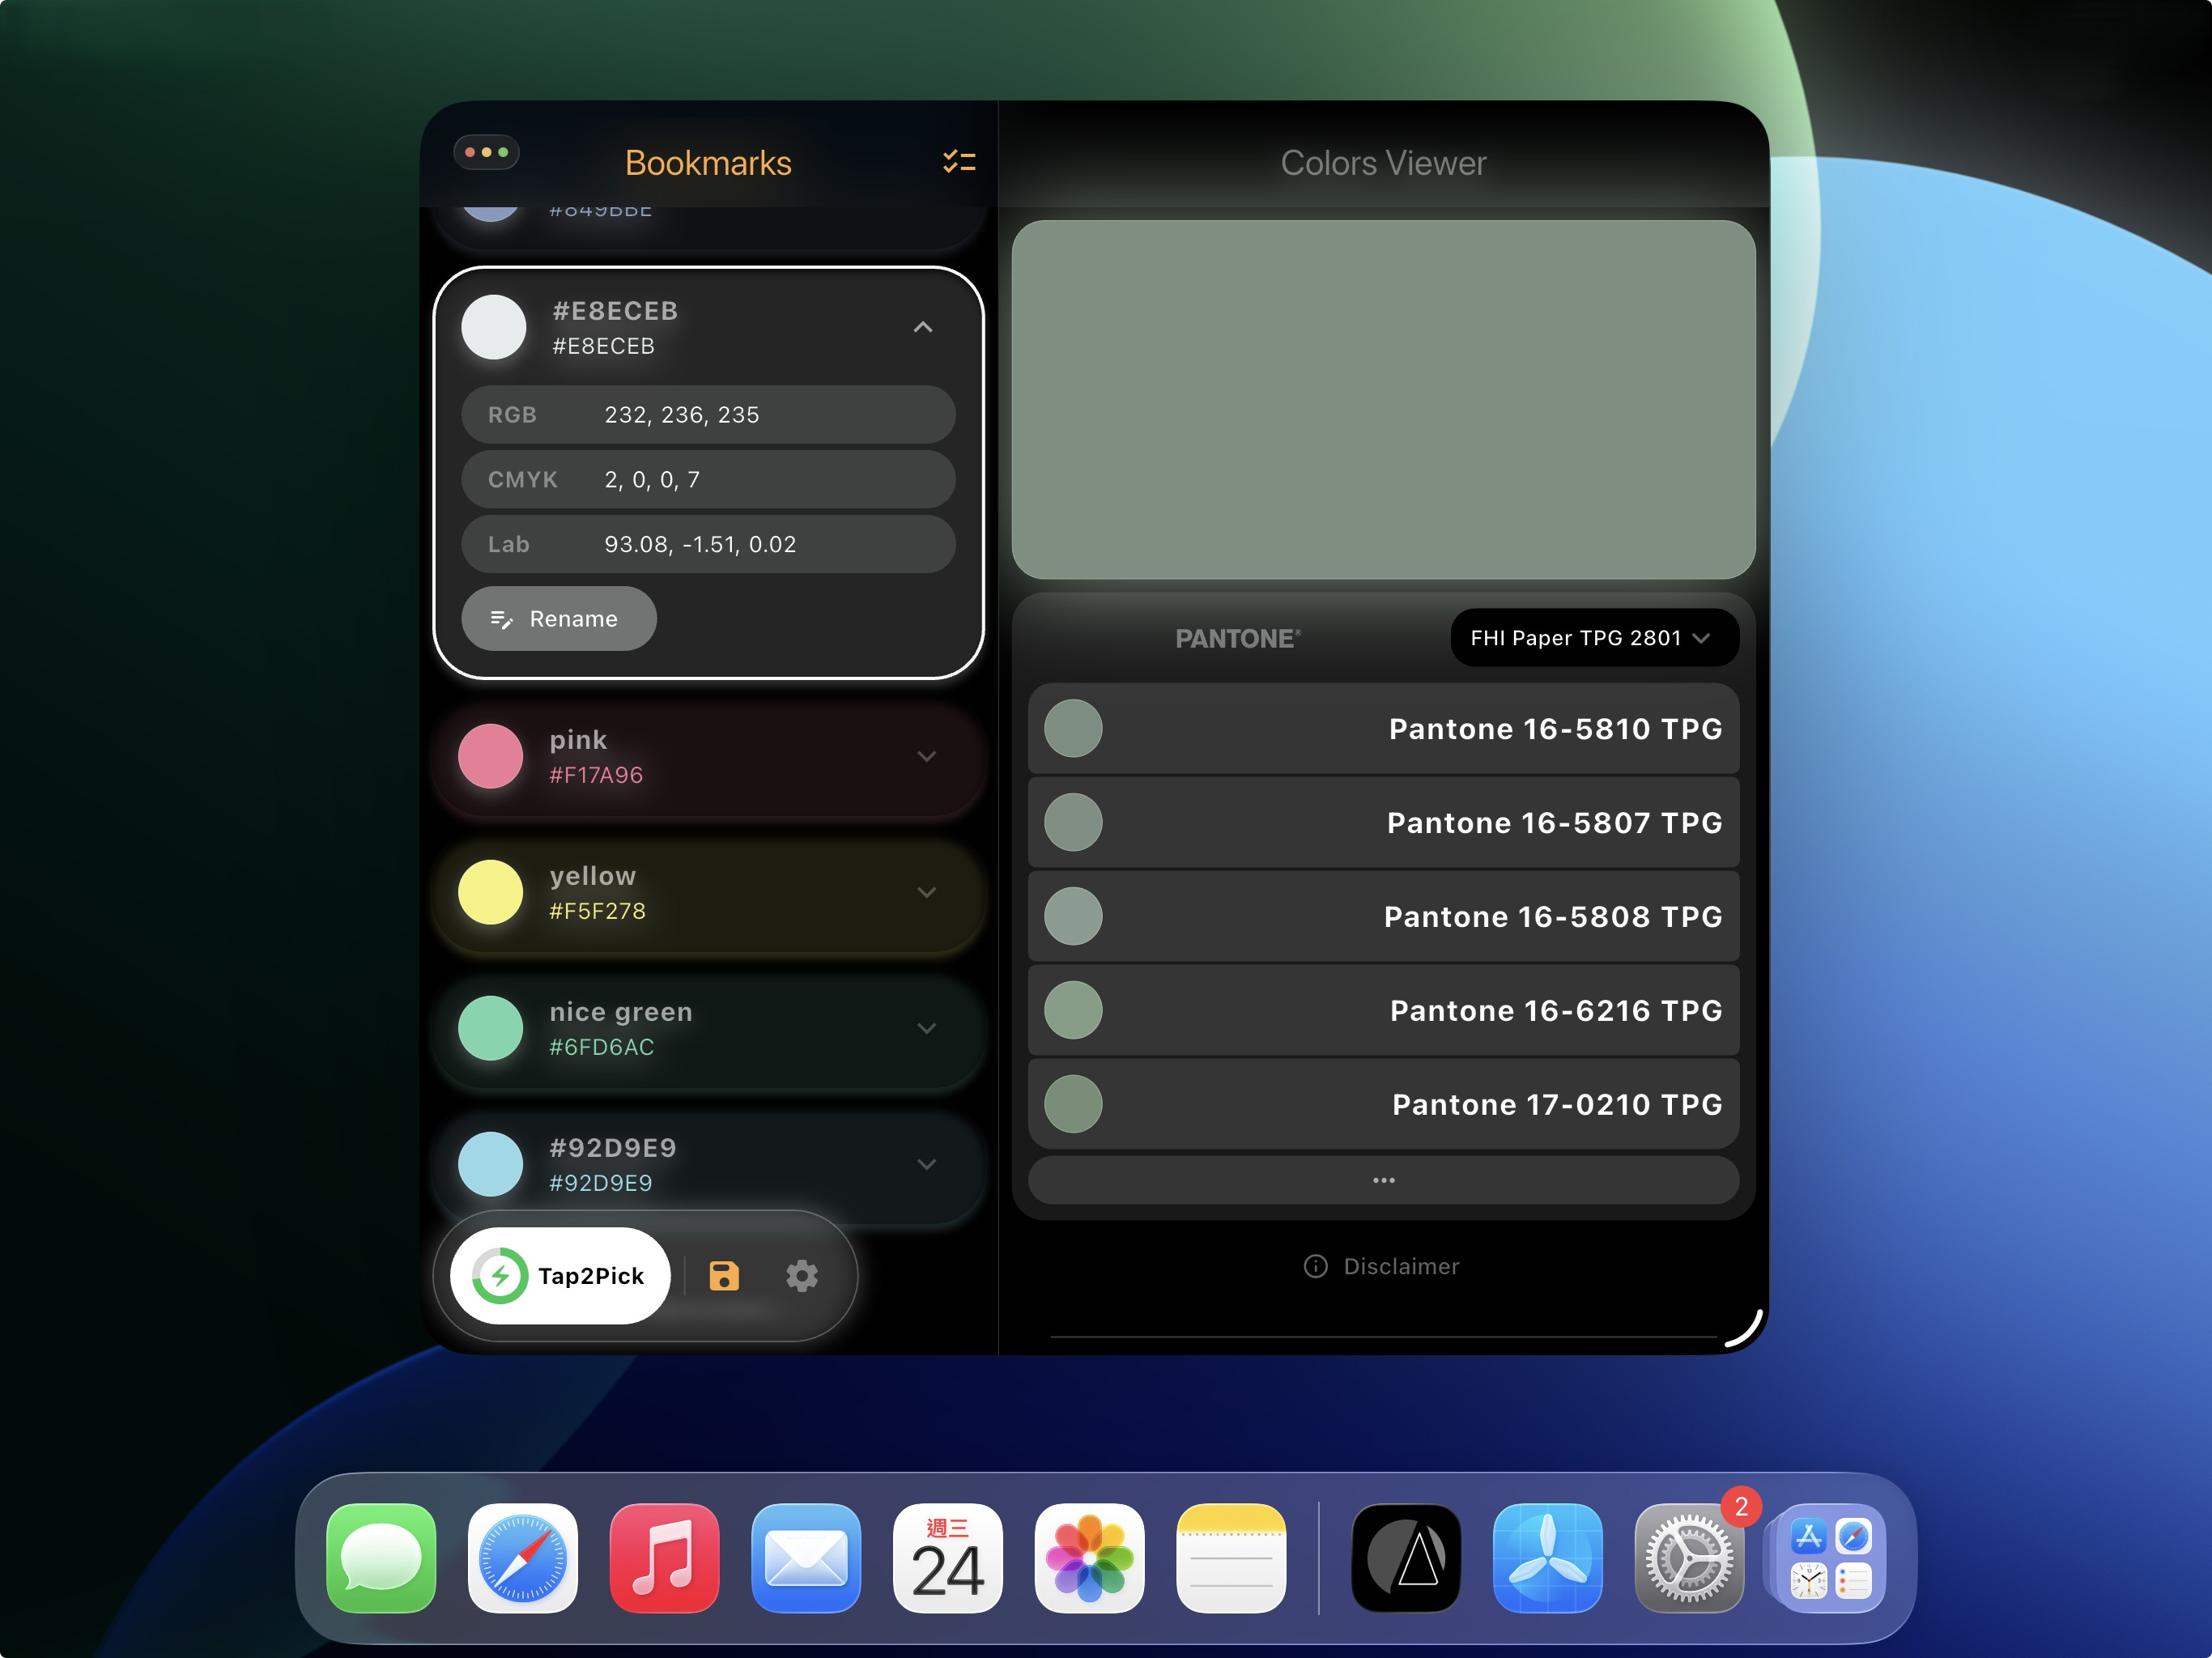
Task: Expand the #92D9E9 bookmark details
Action: tap(927, 1164)
